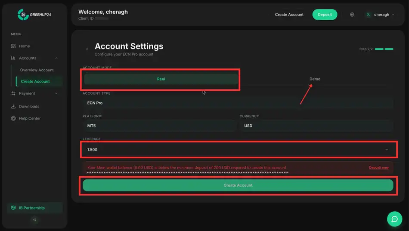Open the Leverage 1:500 dropdown
The height and width of the screenshot is (231, 409).
tap(238, 150)
